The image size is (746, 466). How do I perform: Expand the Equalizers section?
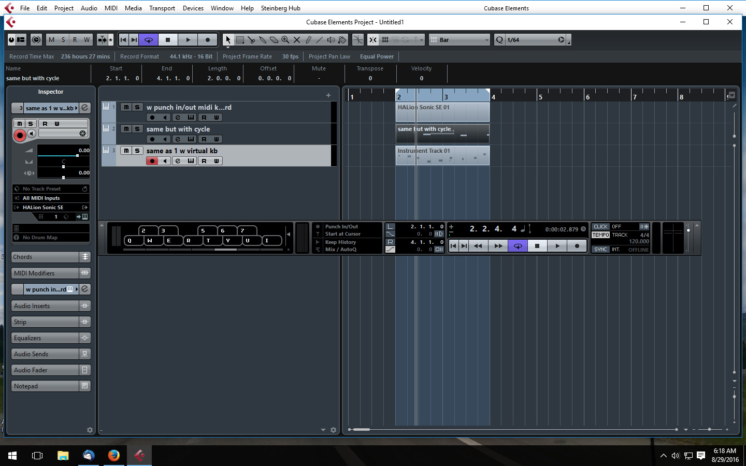[51, 338]
